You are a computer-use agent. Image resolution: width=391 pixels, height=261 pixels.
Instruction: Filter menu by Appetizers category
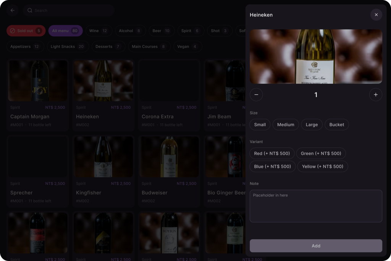25,46
